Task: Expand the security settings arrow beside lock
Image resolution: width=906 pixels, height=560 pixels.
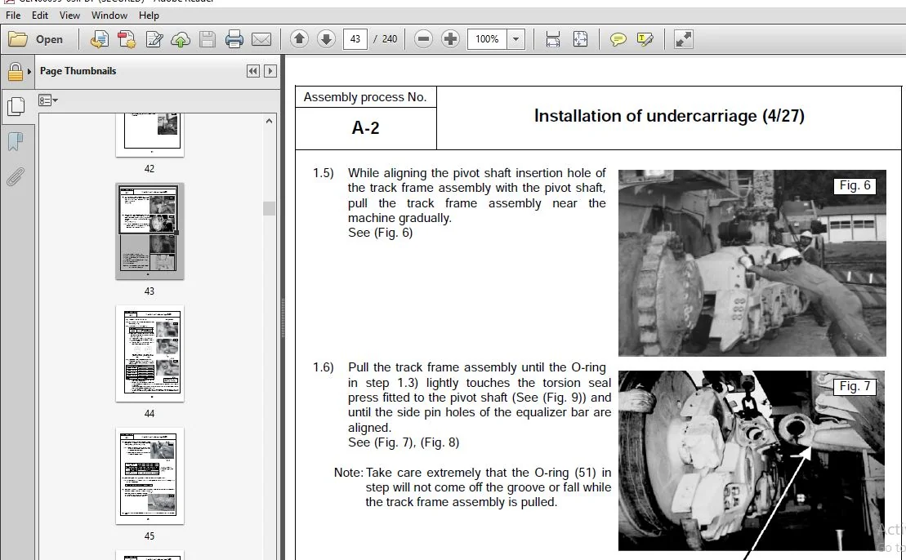Action: (29, 72)
